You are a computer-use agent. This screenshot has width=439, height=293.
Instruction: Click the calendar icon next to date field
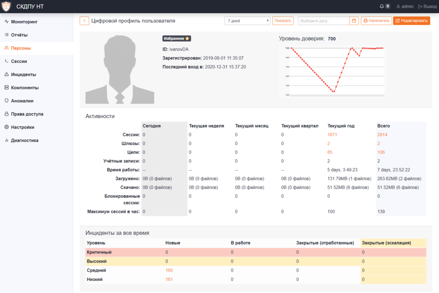(x=354, y=21)
